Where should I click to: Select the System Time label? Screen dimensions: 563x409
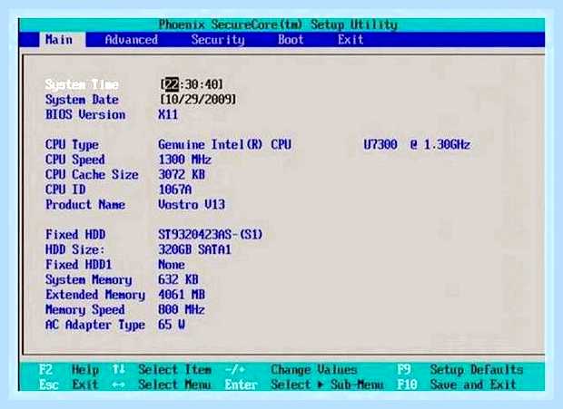(82, 84)
